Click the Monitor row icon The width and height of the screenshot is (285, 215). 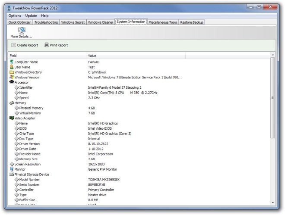click(x=12, y=169)
